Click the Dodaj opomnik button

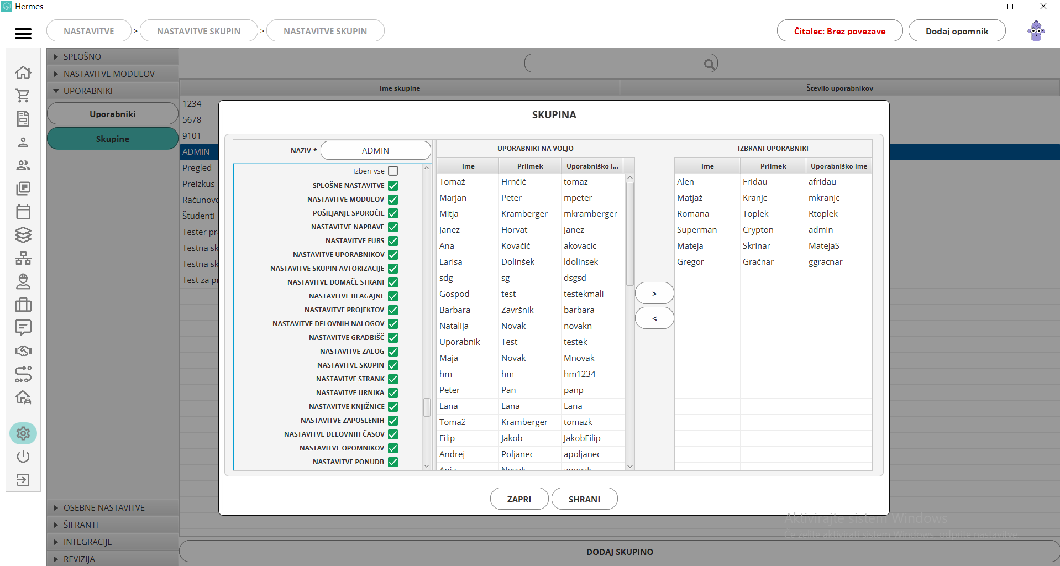pos(957,31)
